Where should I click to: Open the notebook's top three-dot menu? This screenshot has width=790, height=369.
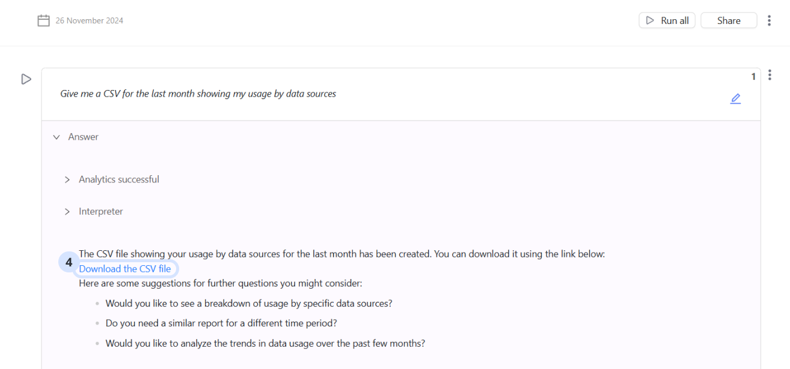tap(769, 21)
